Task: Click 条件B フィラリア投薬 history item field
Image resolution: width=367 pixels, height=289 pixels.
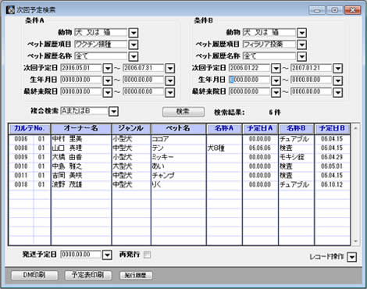Action: click(x=269, y=45)
